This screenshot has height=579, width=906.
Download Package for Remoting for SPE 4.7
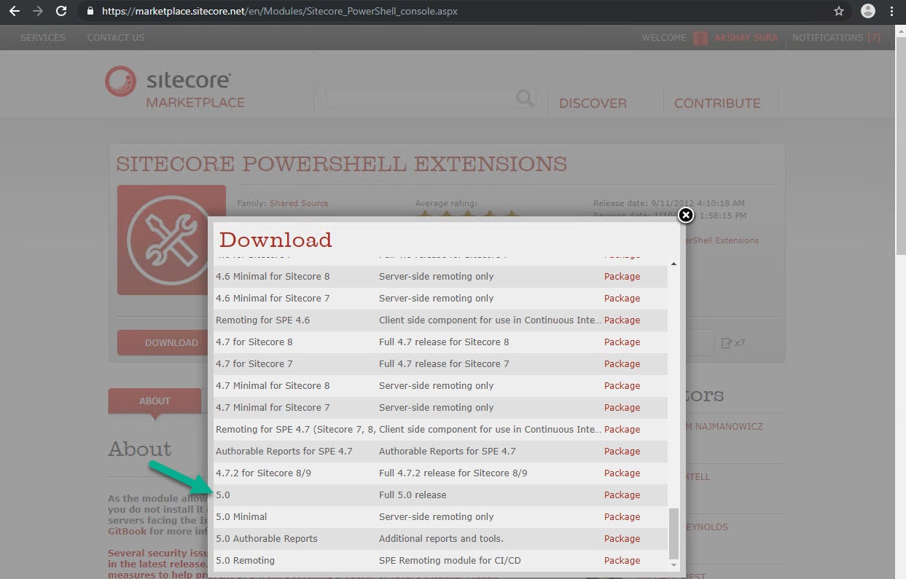click(622, 429)
